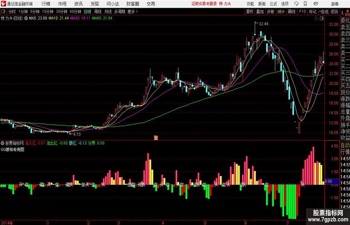
Task: Click the 额亿: -0.13 indicator value
Action: point(78,143)
